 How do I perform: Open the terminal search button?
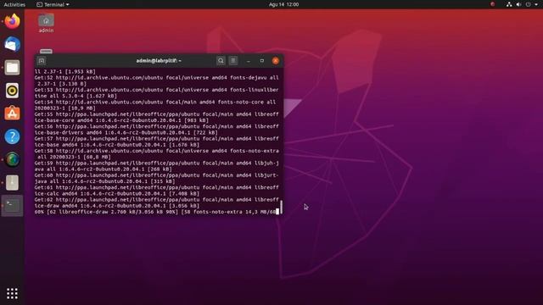point(221,61)
